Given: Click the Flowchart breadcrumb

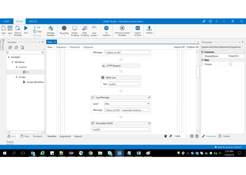Looking at the screenshot, I should pyautogui.click(x=75, y=47).
